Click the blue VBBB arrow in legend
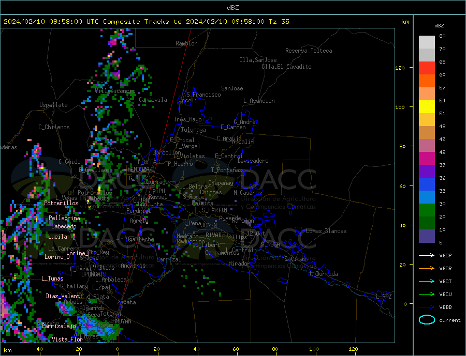466x356 pixels. pos(427,307)
